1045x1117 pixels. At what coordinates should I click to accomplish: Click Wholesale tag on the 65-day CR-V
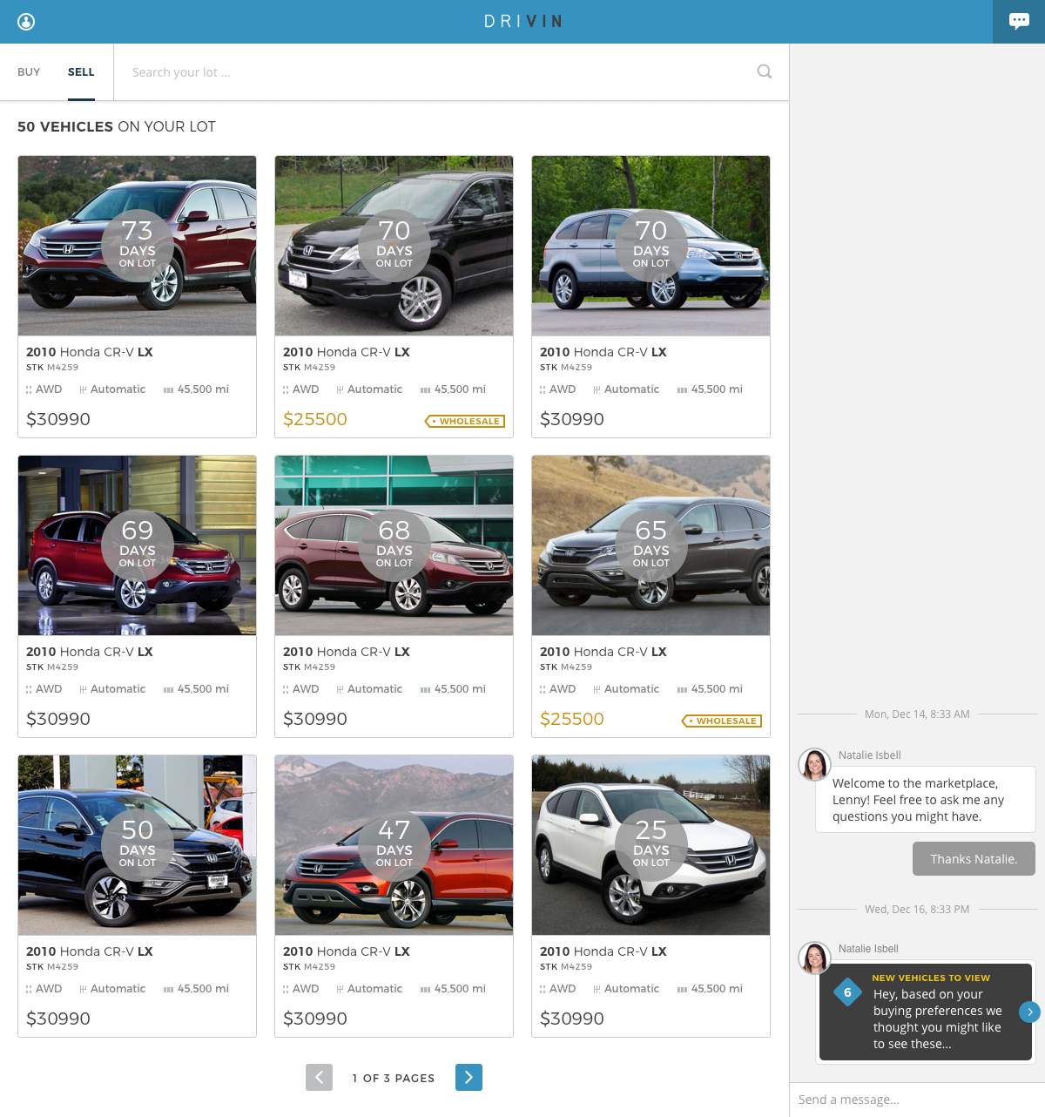click(x=722, y=721)
